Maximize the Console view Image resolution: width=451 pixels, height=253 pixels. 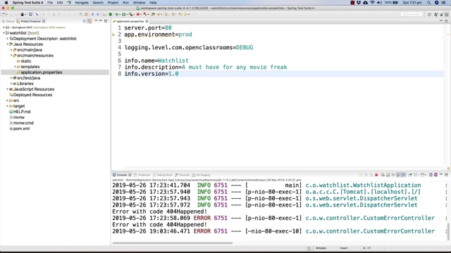[446, 175]
